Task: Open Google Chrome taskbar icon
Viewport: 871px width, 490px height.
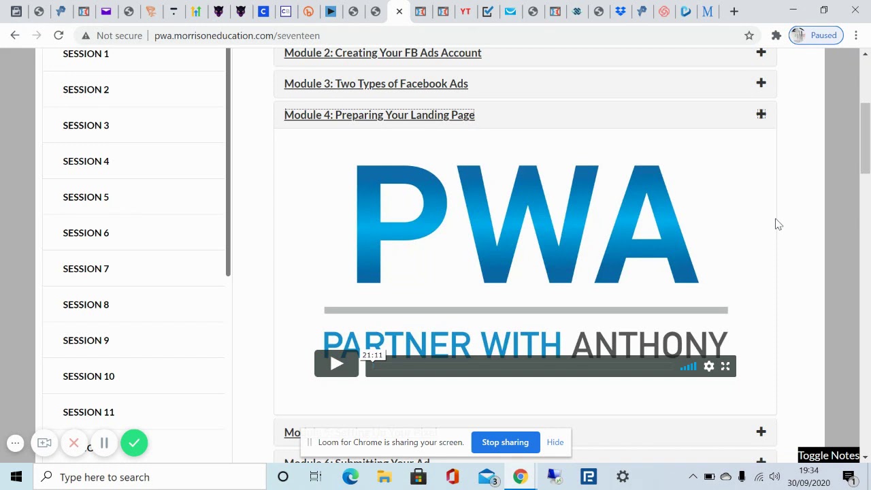Action: pos(521,477)
